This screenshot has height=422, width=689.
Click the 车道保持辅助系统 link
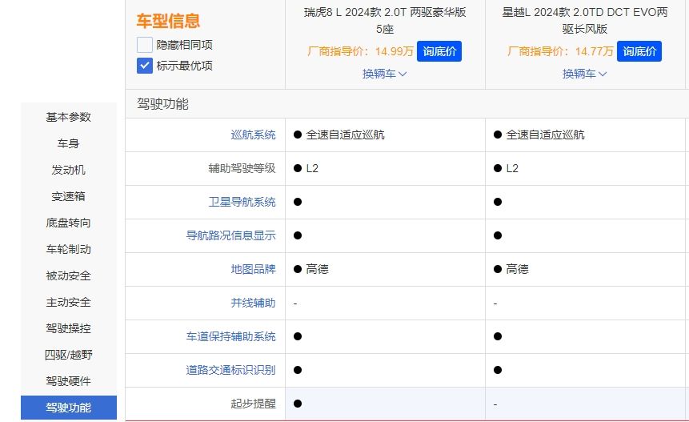(x=230, y=336)
